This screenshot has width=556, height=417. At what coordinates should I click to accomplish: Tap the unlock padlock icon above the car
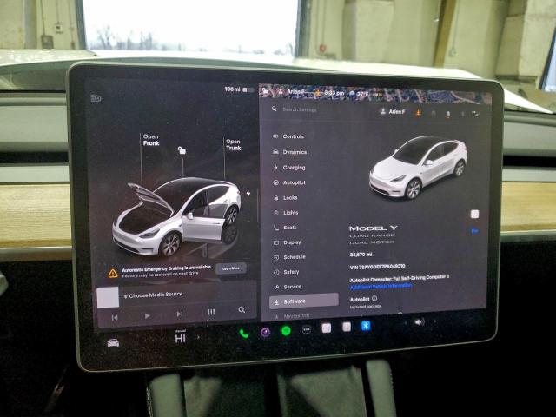(x=182, y=150)
